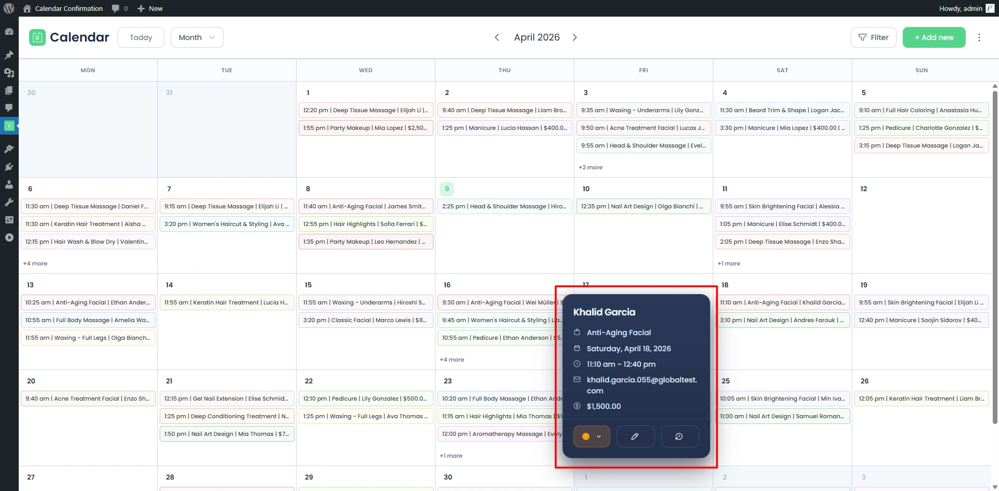This screenshot has height=491, width=999.
Task: Open the orange pending status dropdown in popup
Action: click(592, 436)
